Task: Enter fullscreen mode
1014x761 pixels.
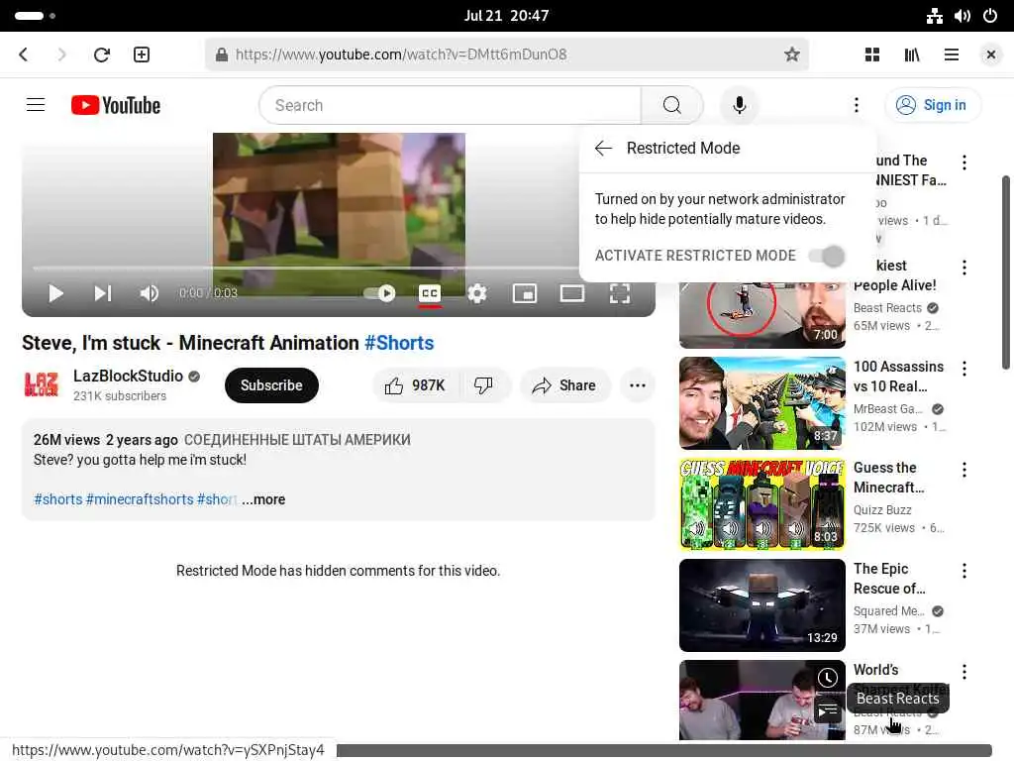Action: (620, 293)
